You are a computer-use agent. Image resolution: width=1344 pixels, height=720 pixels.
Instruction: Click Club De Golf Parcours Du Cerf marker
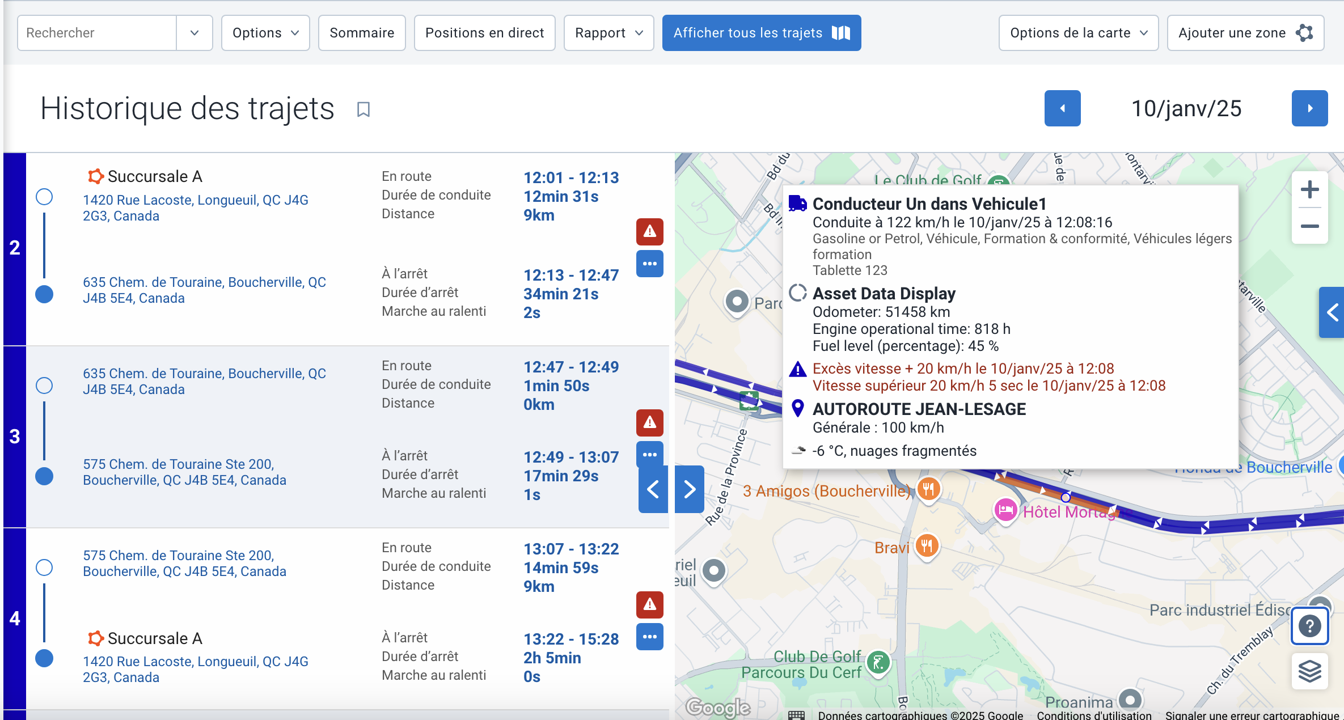(x=878, y=662)
